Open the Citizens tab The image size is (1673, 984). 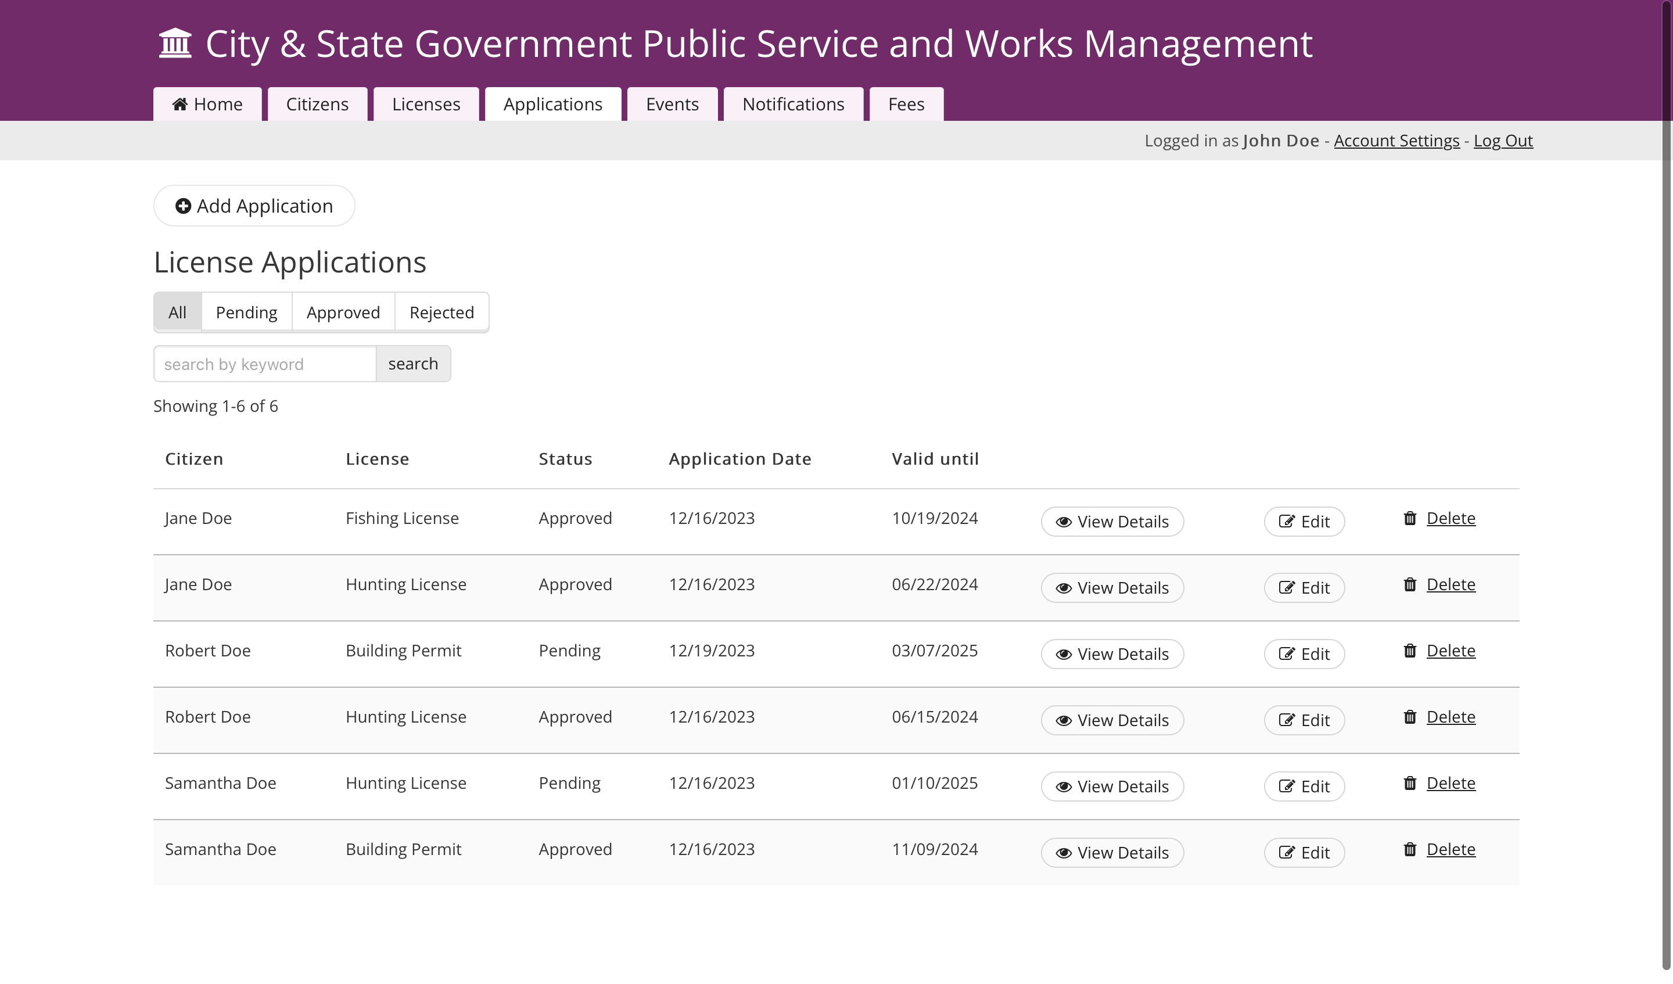pyautogui.click(x=317, y=105)
